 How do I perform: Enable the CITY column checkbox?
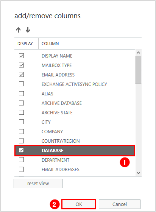[21, 122]
